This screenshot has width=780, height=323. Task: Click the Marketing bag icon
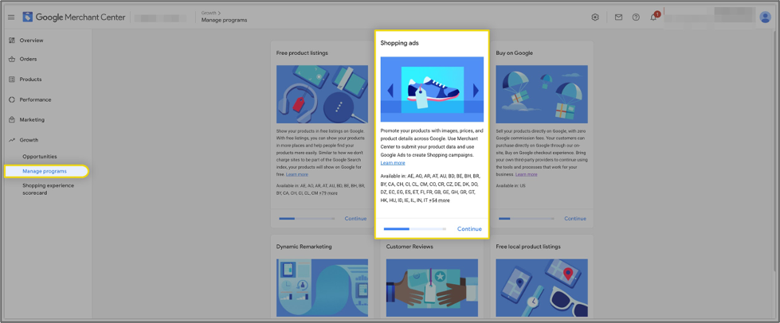[12, 120]
